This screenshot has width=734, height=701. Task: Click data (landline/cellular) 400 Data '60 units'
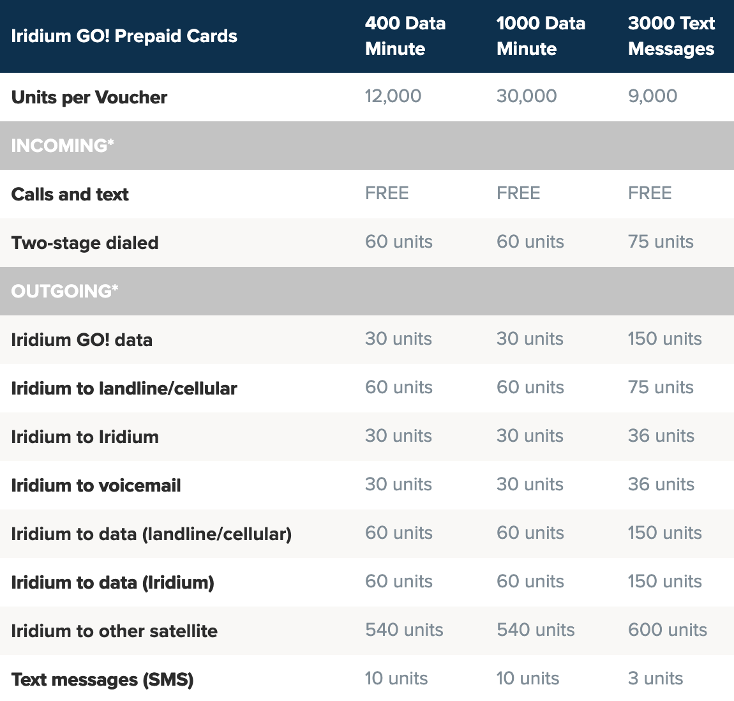click(399, 533)
